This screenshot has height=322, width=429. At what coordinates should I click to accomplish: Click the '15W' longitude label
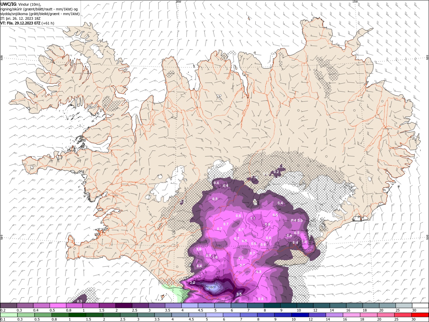click(x=355, y=2)
